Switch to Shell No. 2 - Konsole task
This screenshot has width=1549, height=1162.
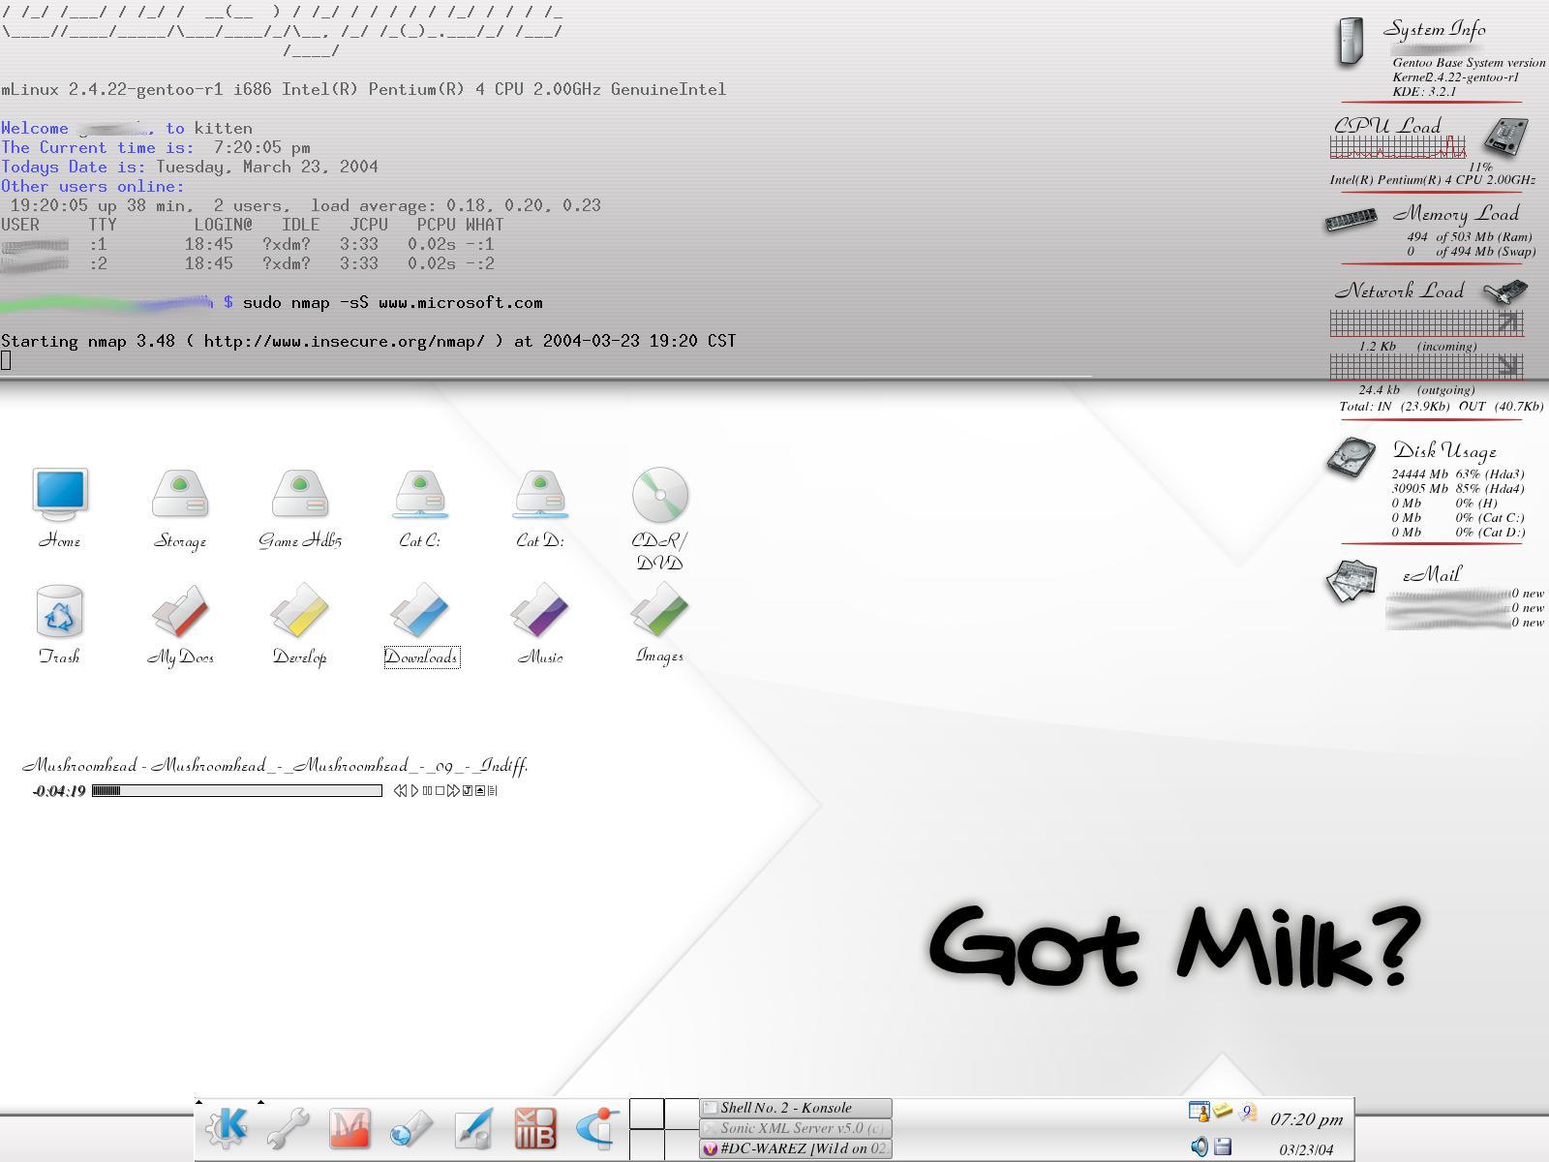coord(796,1108)
